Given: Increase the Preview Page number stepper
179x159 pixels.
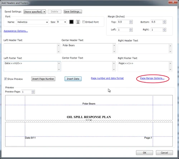Looking at the screenshot, I should click(33, 91).
